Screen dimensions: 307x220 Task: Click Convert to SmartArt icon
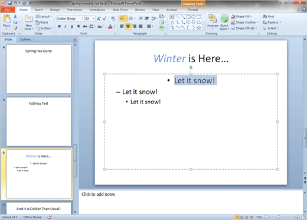tap(162, 28)
